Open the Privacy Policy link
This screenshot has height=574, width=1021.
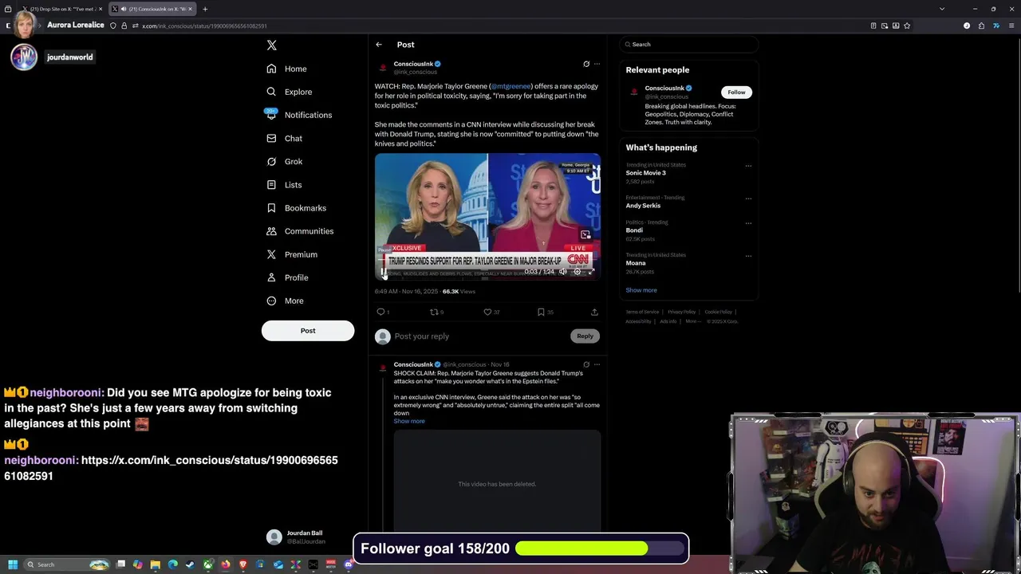[x=682, y=312]
